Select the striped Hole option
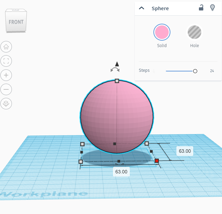Viewport: 222px width, 214px height. [x=195, y=32]
